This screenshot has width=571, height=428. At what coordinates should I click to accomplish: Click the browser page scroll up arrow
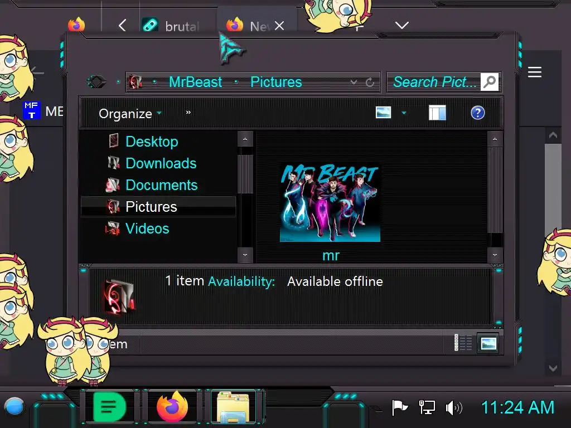553,135
